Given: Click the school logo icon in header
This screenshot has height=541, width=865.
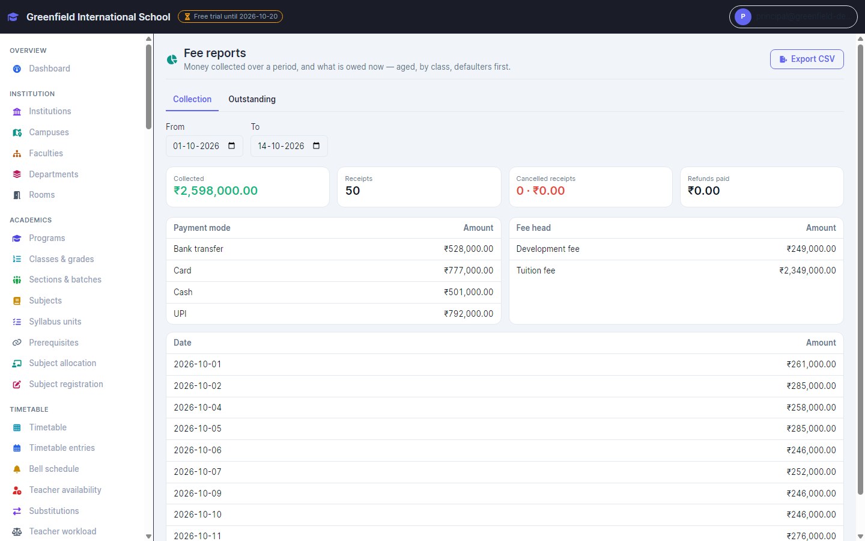Looking at the screenshot, I should (13, 17).
